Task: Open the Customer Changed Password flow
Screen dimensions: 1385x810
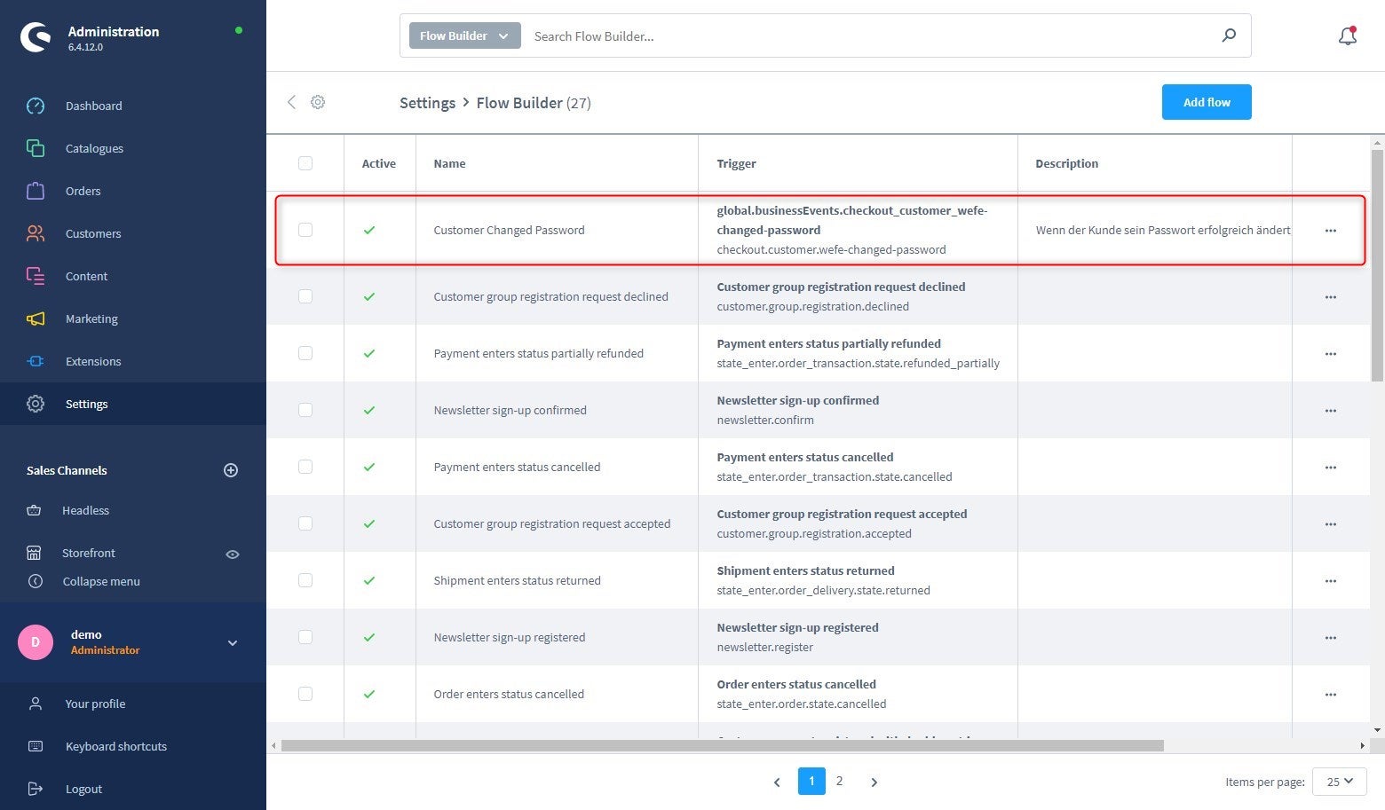Action: tap(509, 230)
